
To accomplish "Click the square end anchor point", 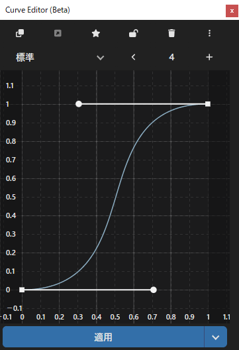I will [x=208, y=104].
